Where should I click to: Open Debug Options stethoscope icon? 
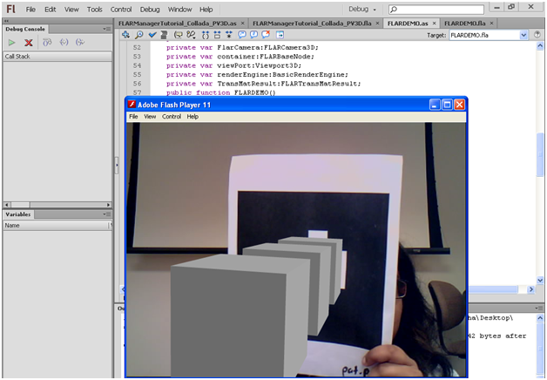191,34
